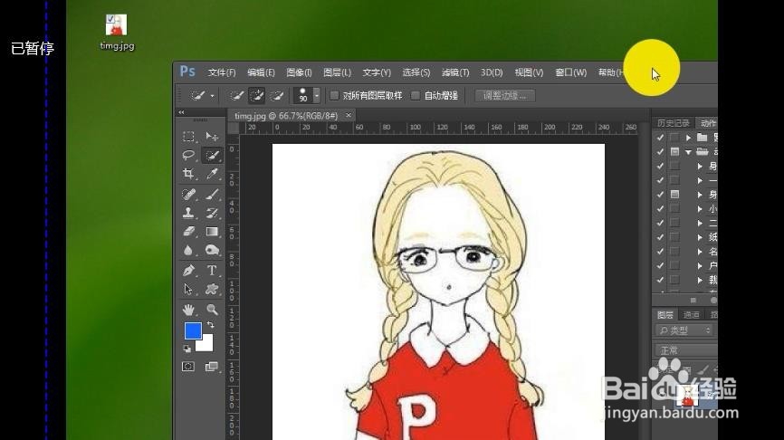Select the timg.jpg desktop file icon
Screen dimensions: 784x440
[x=117, y=32]
